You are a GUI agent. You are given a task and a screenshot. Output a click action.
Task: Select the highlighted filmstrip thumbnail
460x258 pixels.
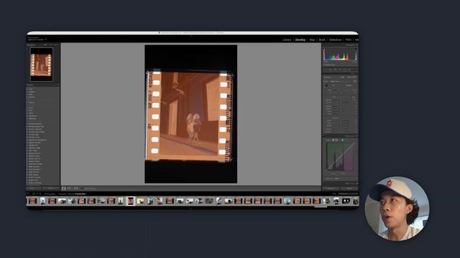point(131,201)
